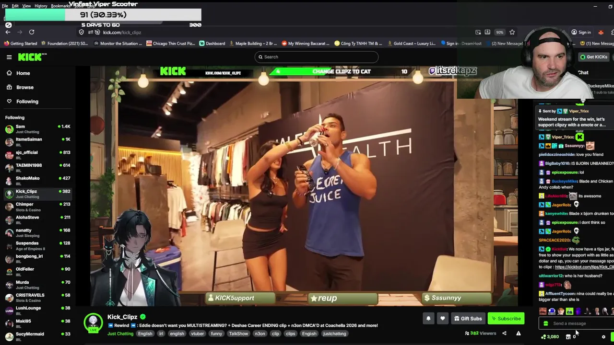Open the Gold Coast Luxury bookmark
The width and height of the screenshot is (614, 345).
[411, 44]
